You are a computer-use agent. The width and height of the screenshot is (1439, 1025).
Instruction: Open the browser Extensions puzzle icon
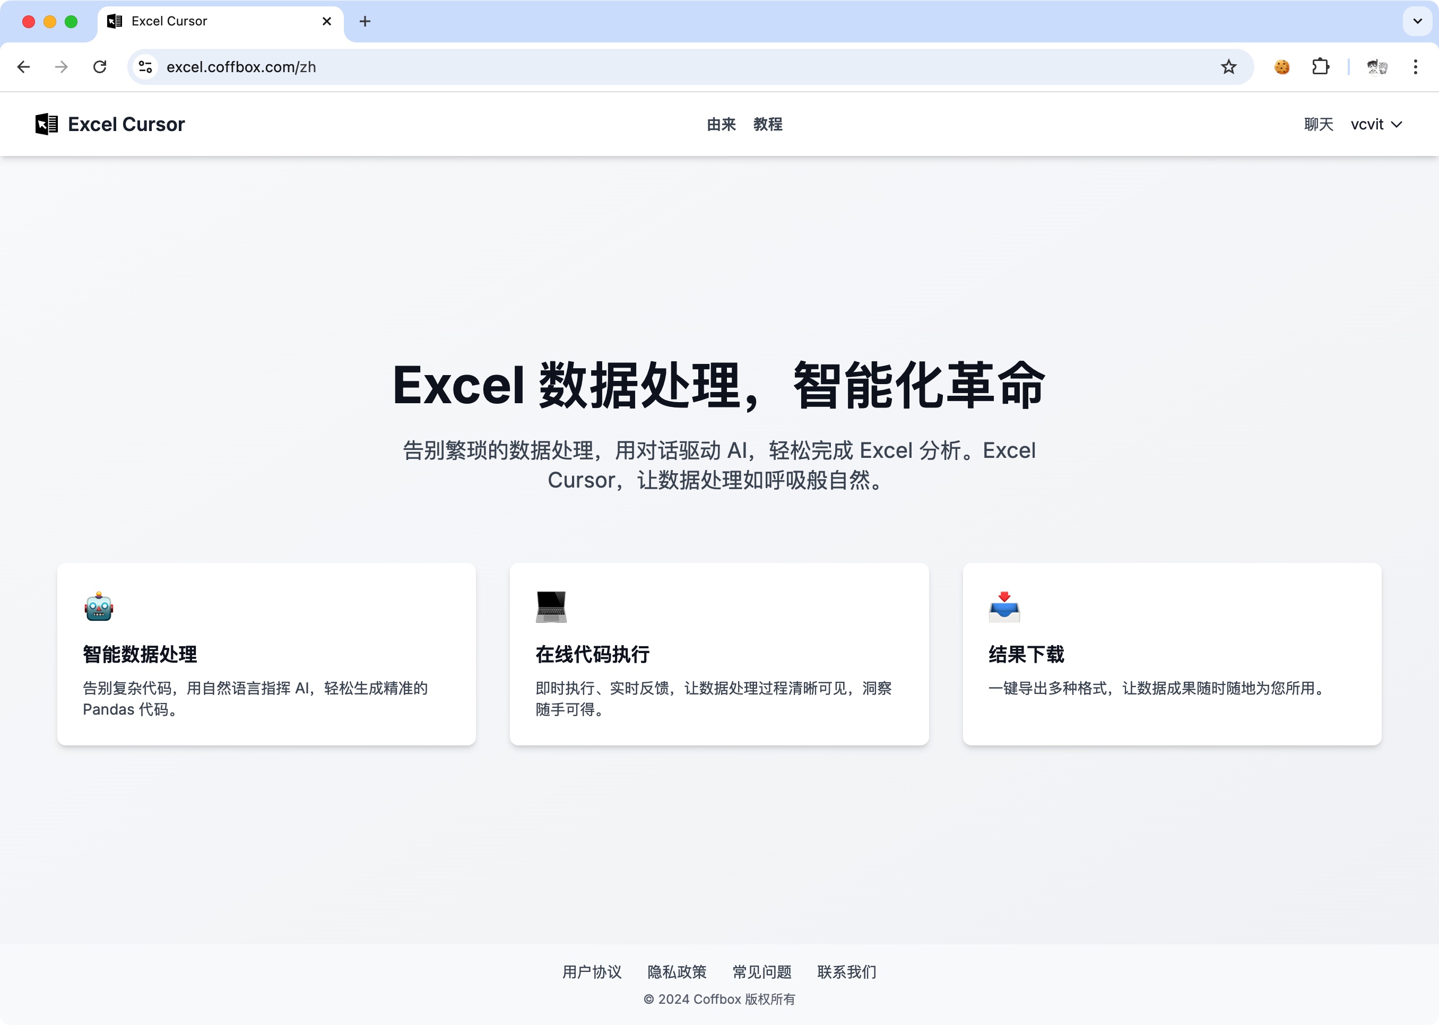(x=1320, y=67)
